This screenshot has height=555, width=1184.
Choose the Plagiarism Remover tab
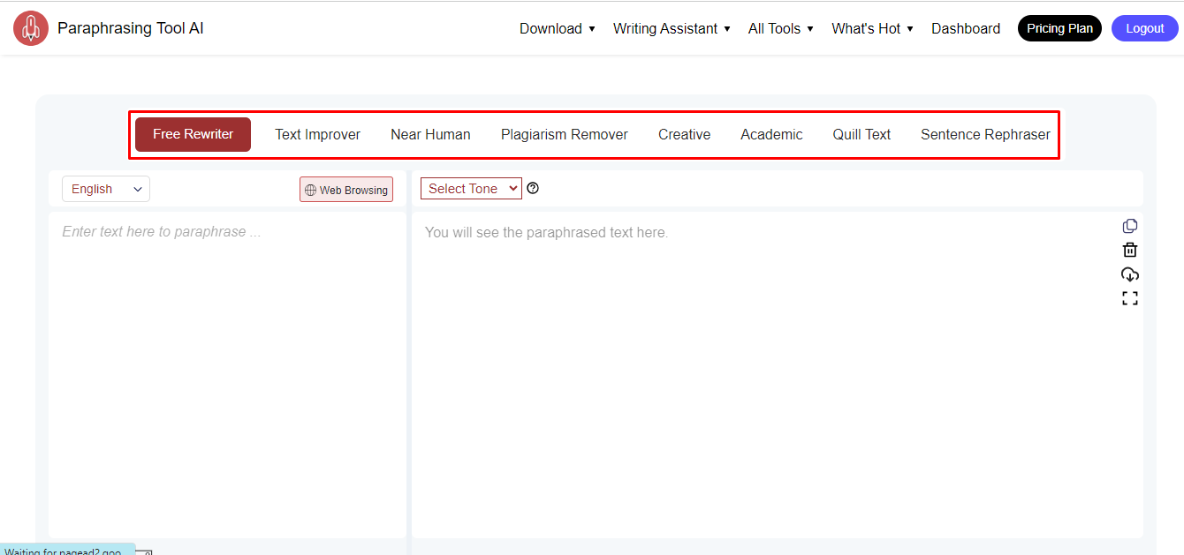click(564, 134)
